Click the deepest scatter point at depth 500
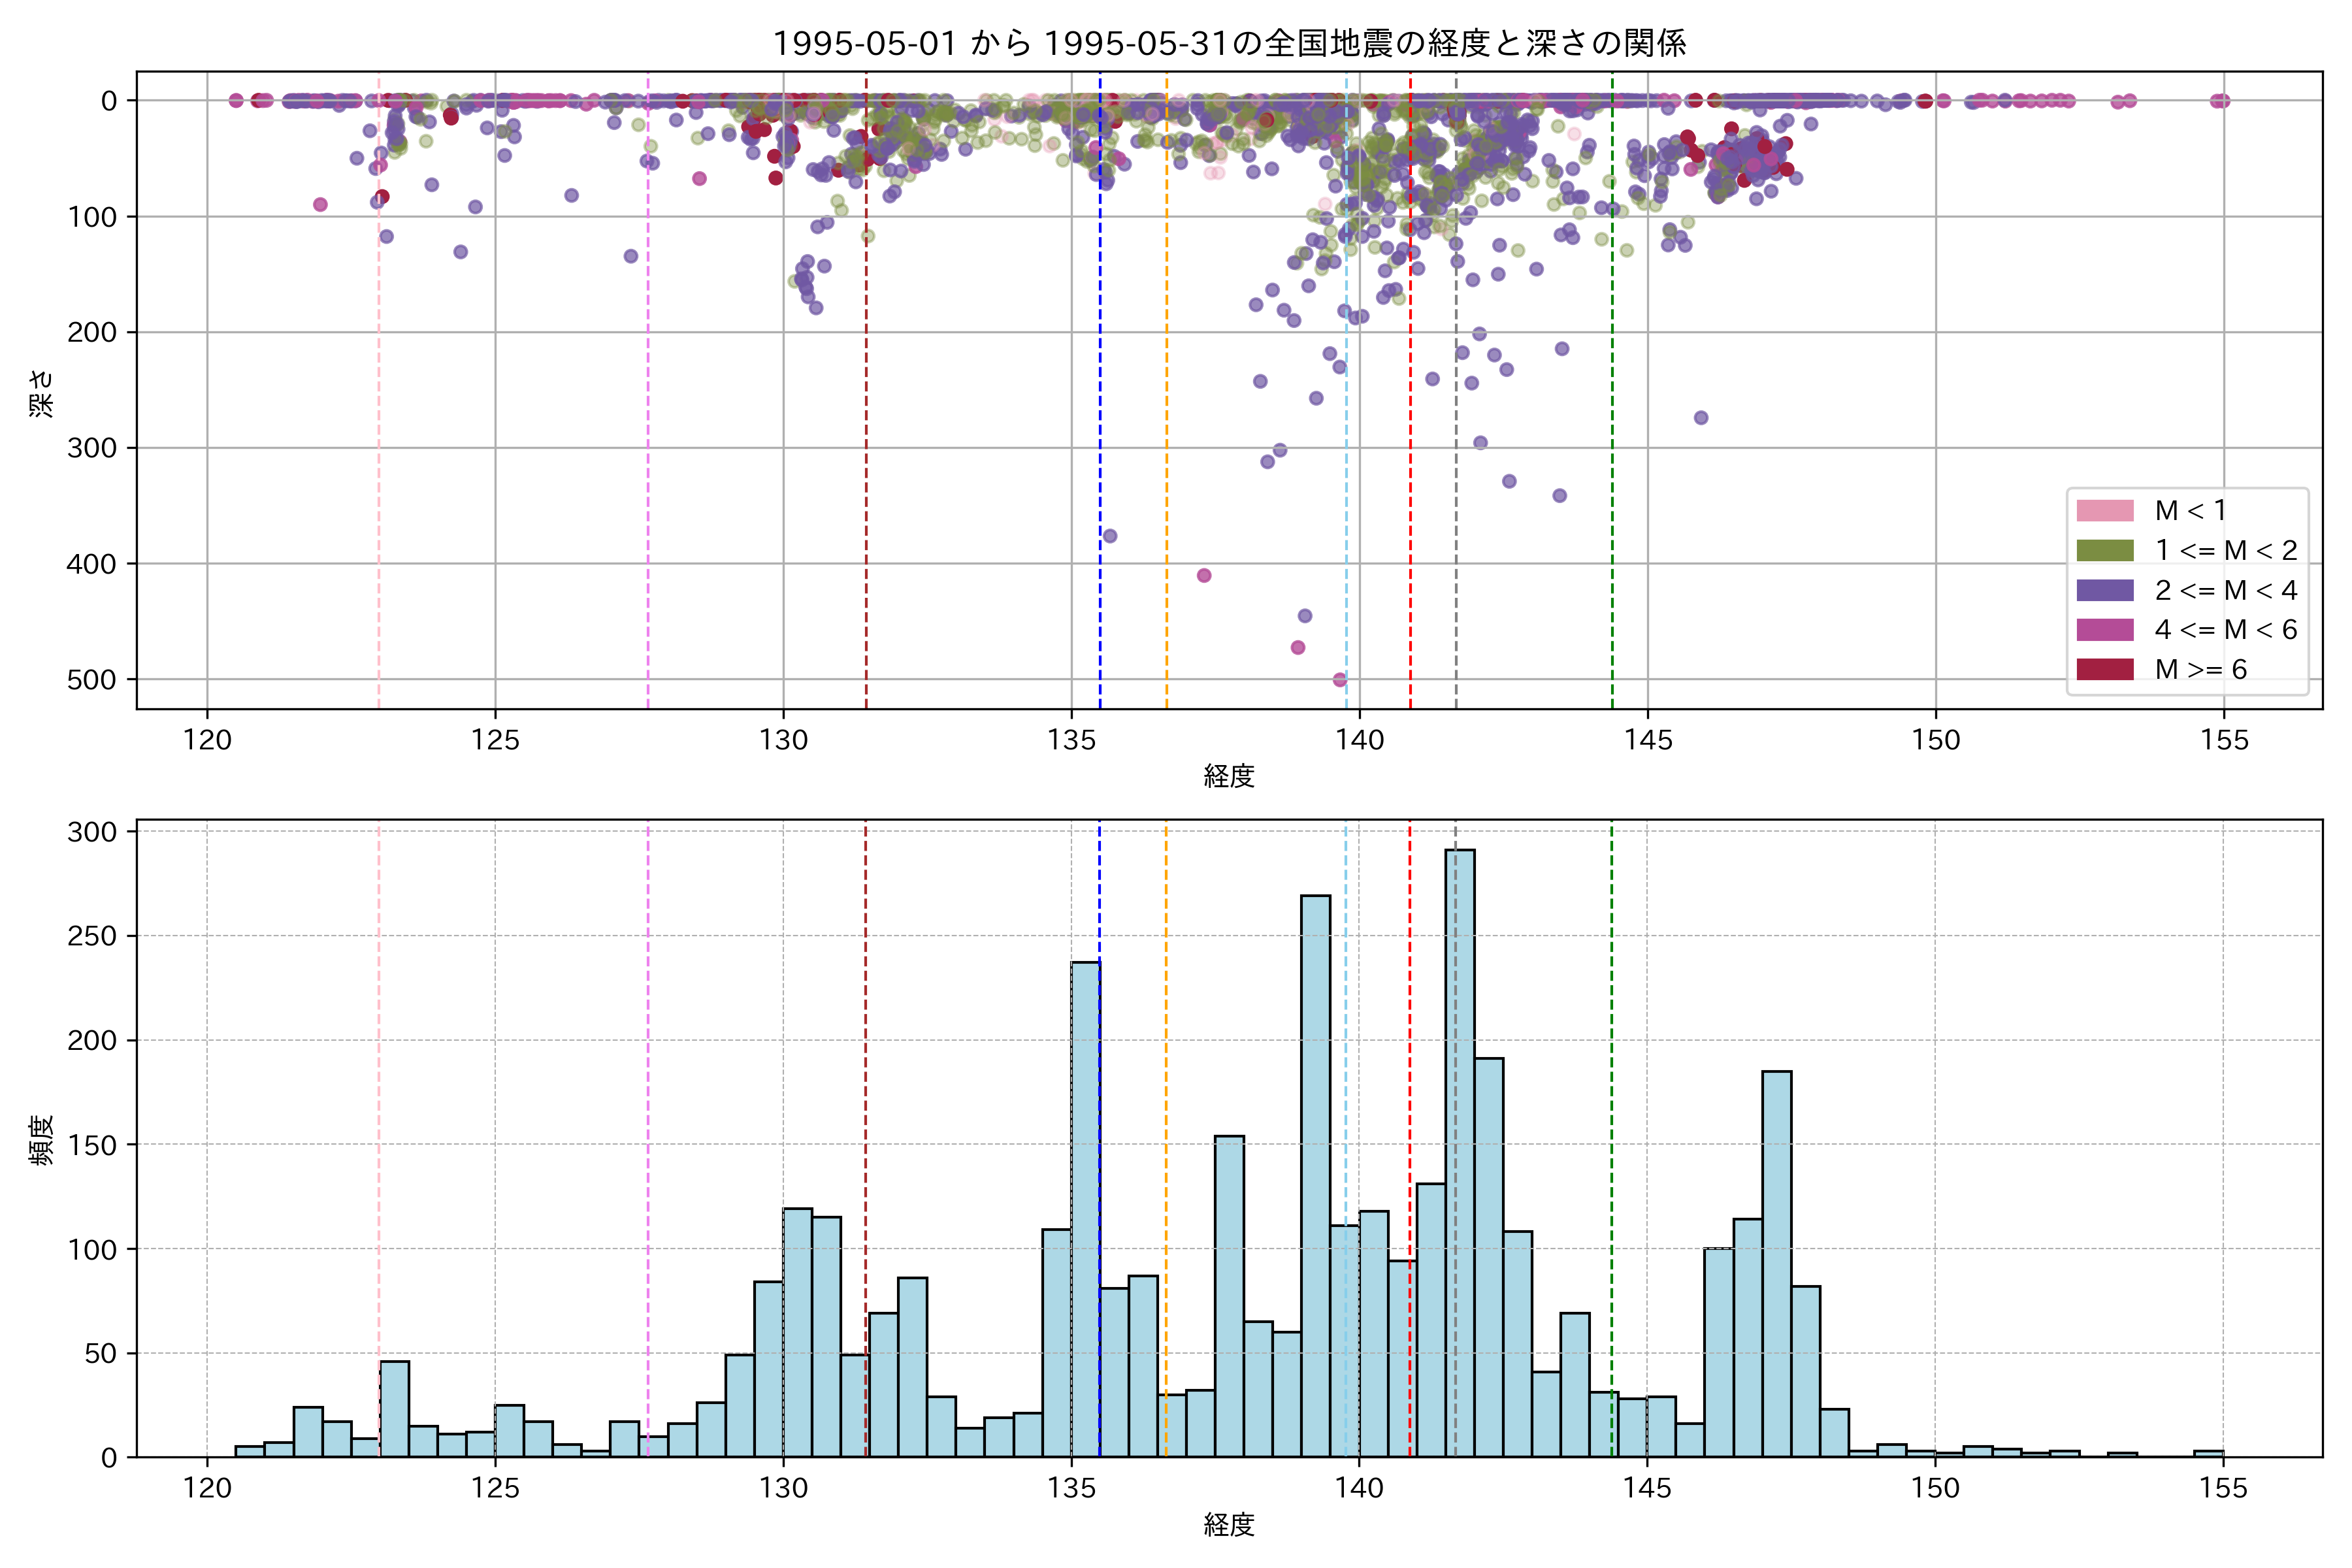This screenshot has height=1568, width=2352. point(1340,680)
